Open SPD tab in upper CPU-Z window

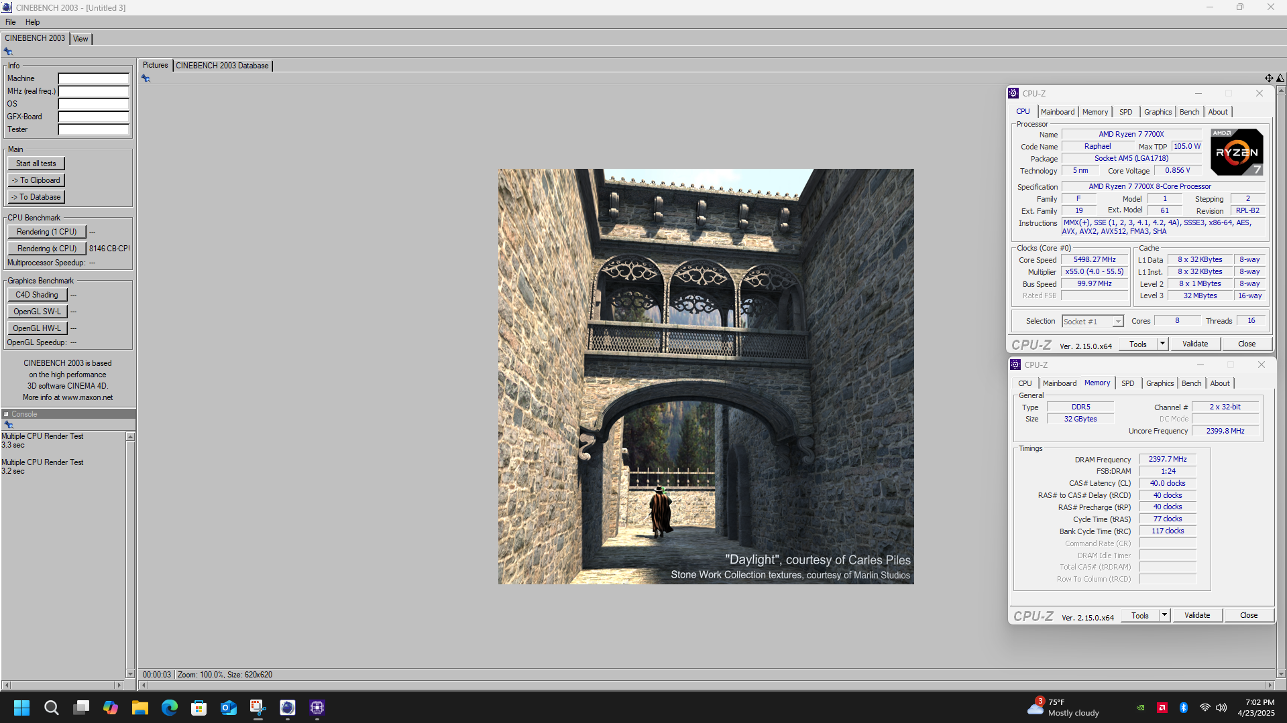1126,112
